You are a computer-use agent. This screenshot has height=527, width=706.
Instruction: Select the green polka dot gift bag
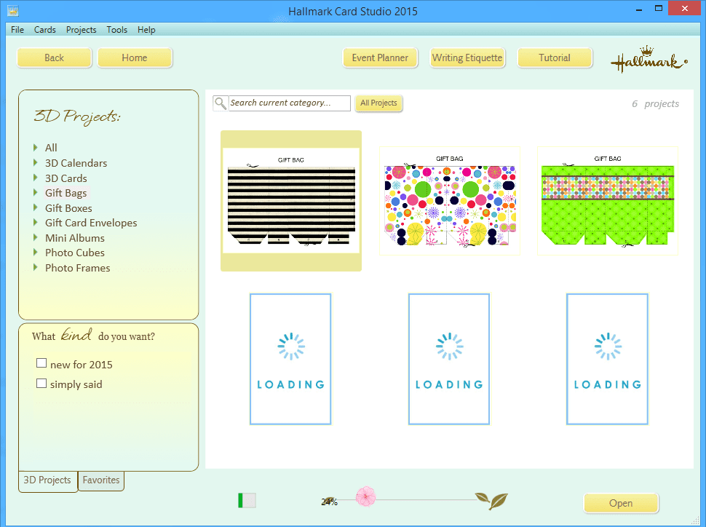(608, 201)
